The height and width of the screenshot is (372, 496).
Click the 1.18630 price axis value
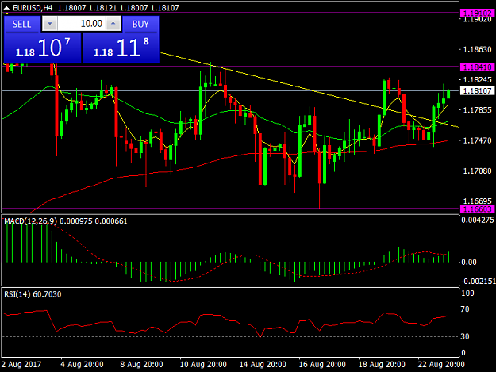(x=477, y=49)
